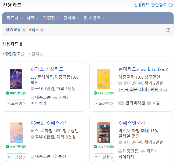
Task: Click the LED플레이트/대중교통10% 할인 description
Action: (54, 80)
